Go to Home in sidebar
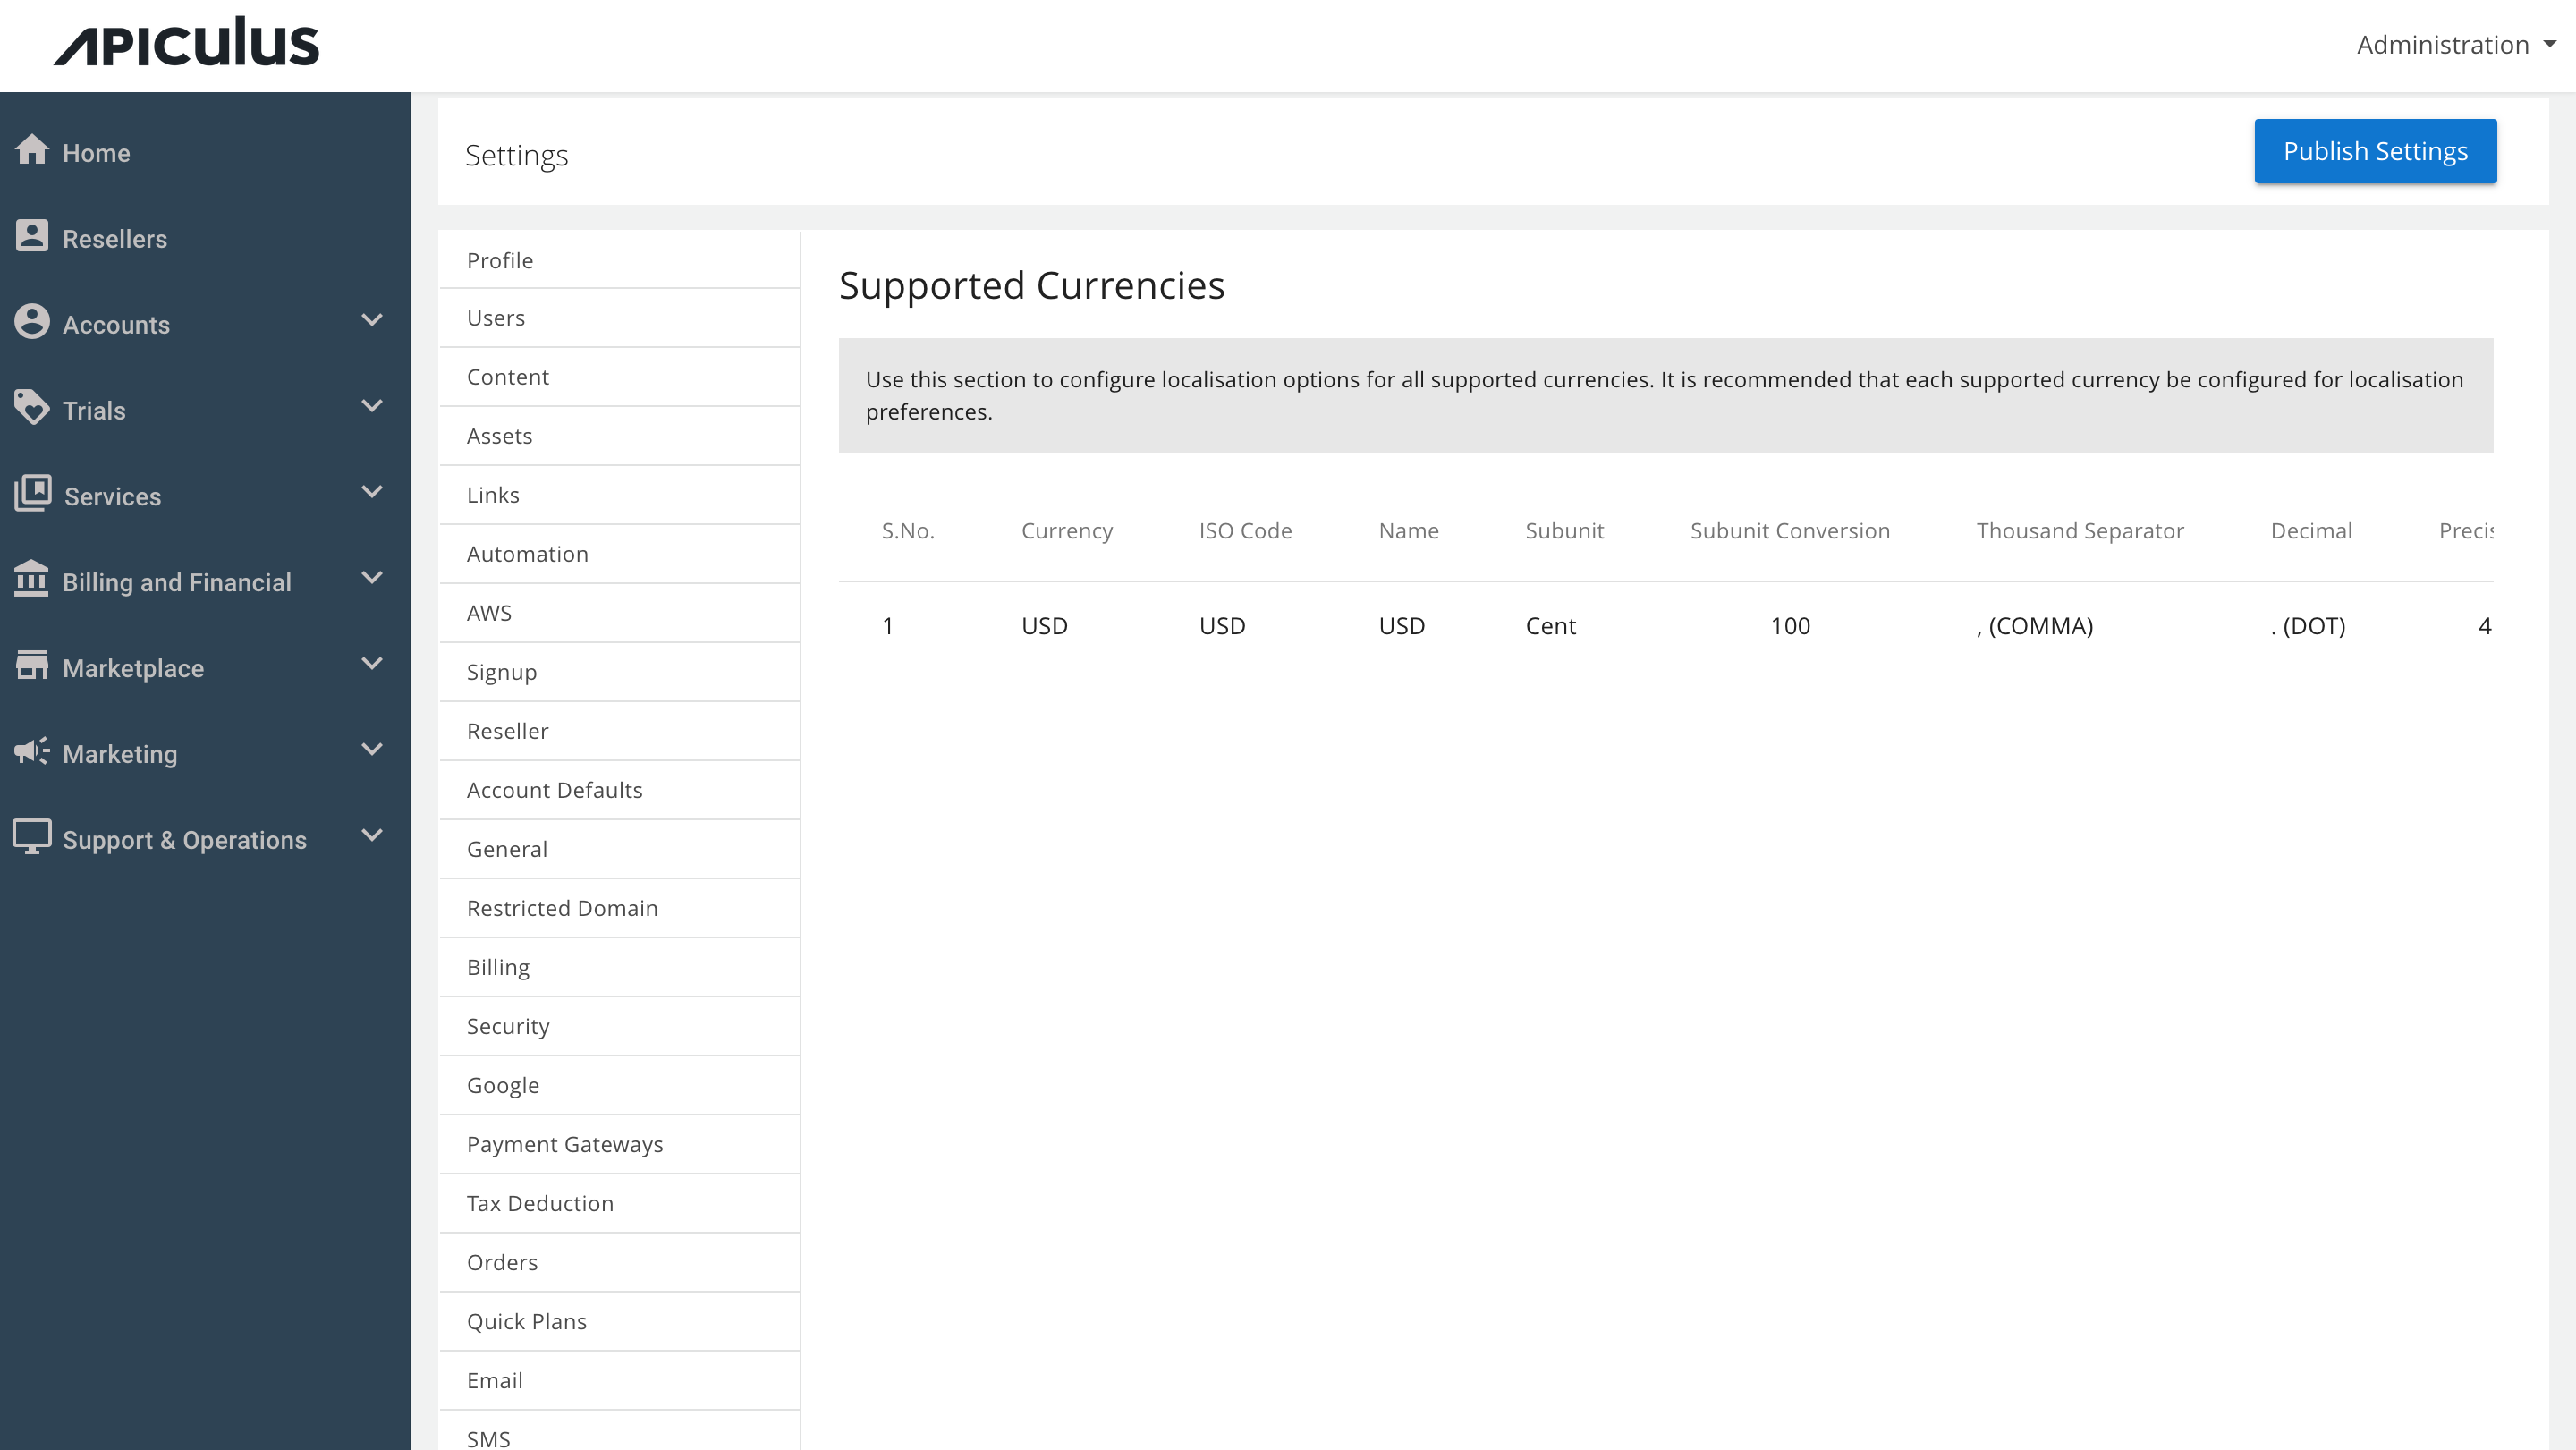This screenshot has height=1450, width=2576. [x=96, y=153]
